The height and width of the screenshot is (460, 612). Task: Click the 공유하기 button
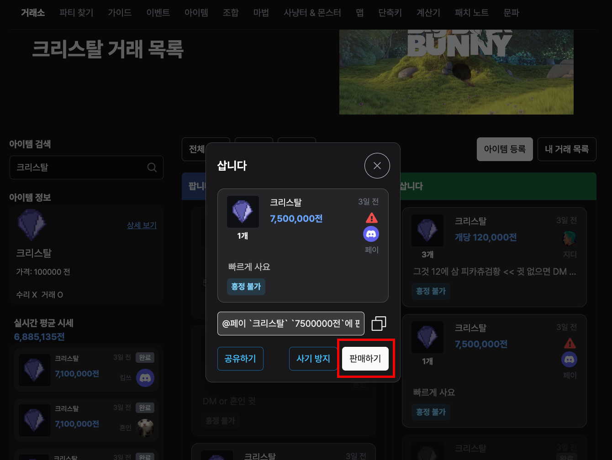[x=240, y=359]
